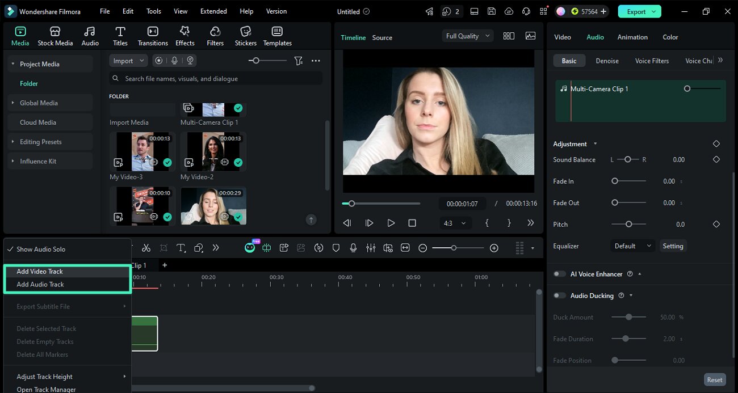Toggle Sound Balance keyframe diamond
Screen dimensions: 738x393
pos(716,159)
